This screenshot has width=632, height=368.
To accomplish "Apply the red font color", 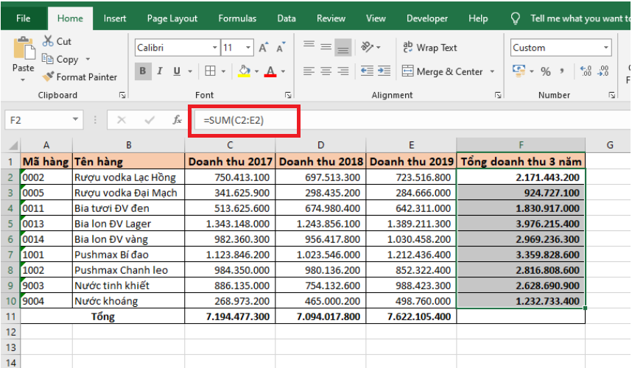I will tap(270, 71).
